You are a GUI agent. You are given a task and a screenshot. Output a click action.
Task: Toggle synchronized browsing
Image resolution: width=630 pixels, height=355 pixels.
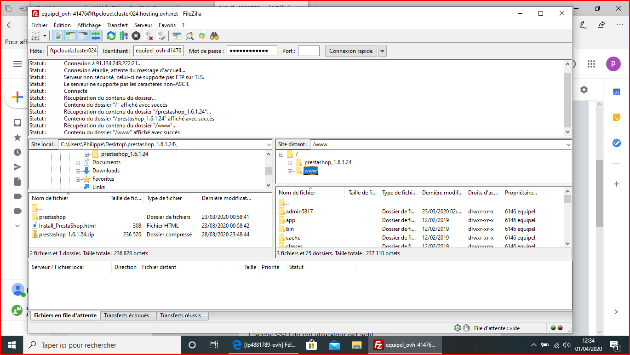click(x=202, y=36)
